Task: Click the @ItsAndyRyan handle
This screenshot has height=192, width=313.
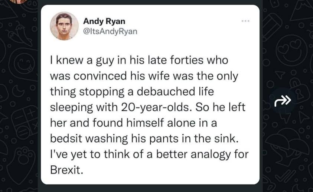Action: click(110, 31)
